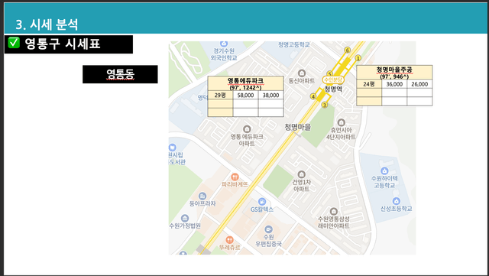Click the 영통 에듀파크 아파트 map pin icon
Viewport: 489px width, 276px height.
coord(247,128)
